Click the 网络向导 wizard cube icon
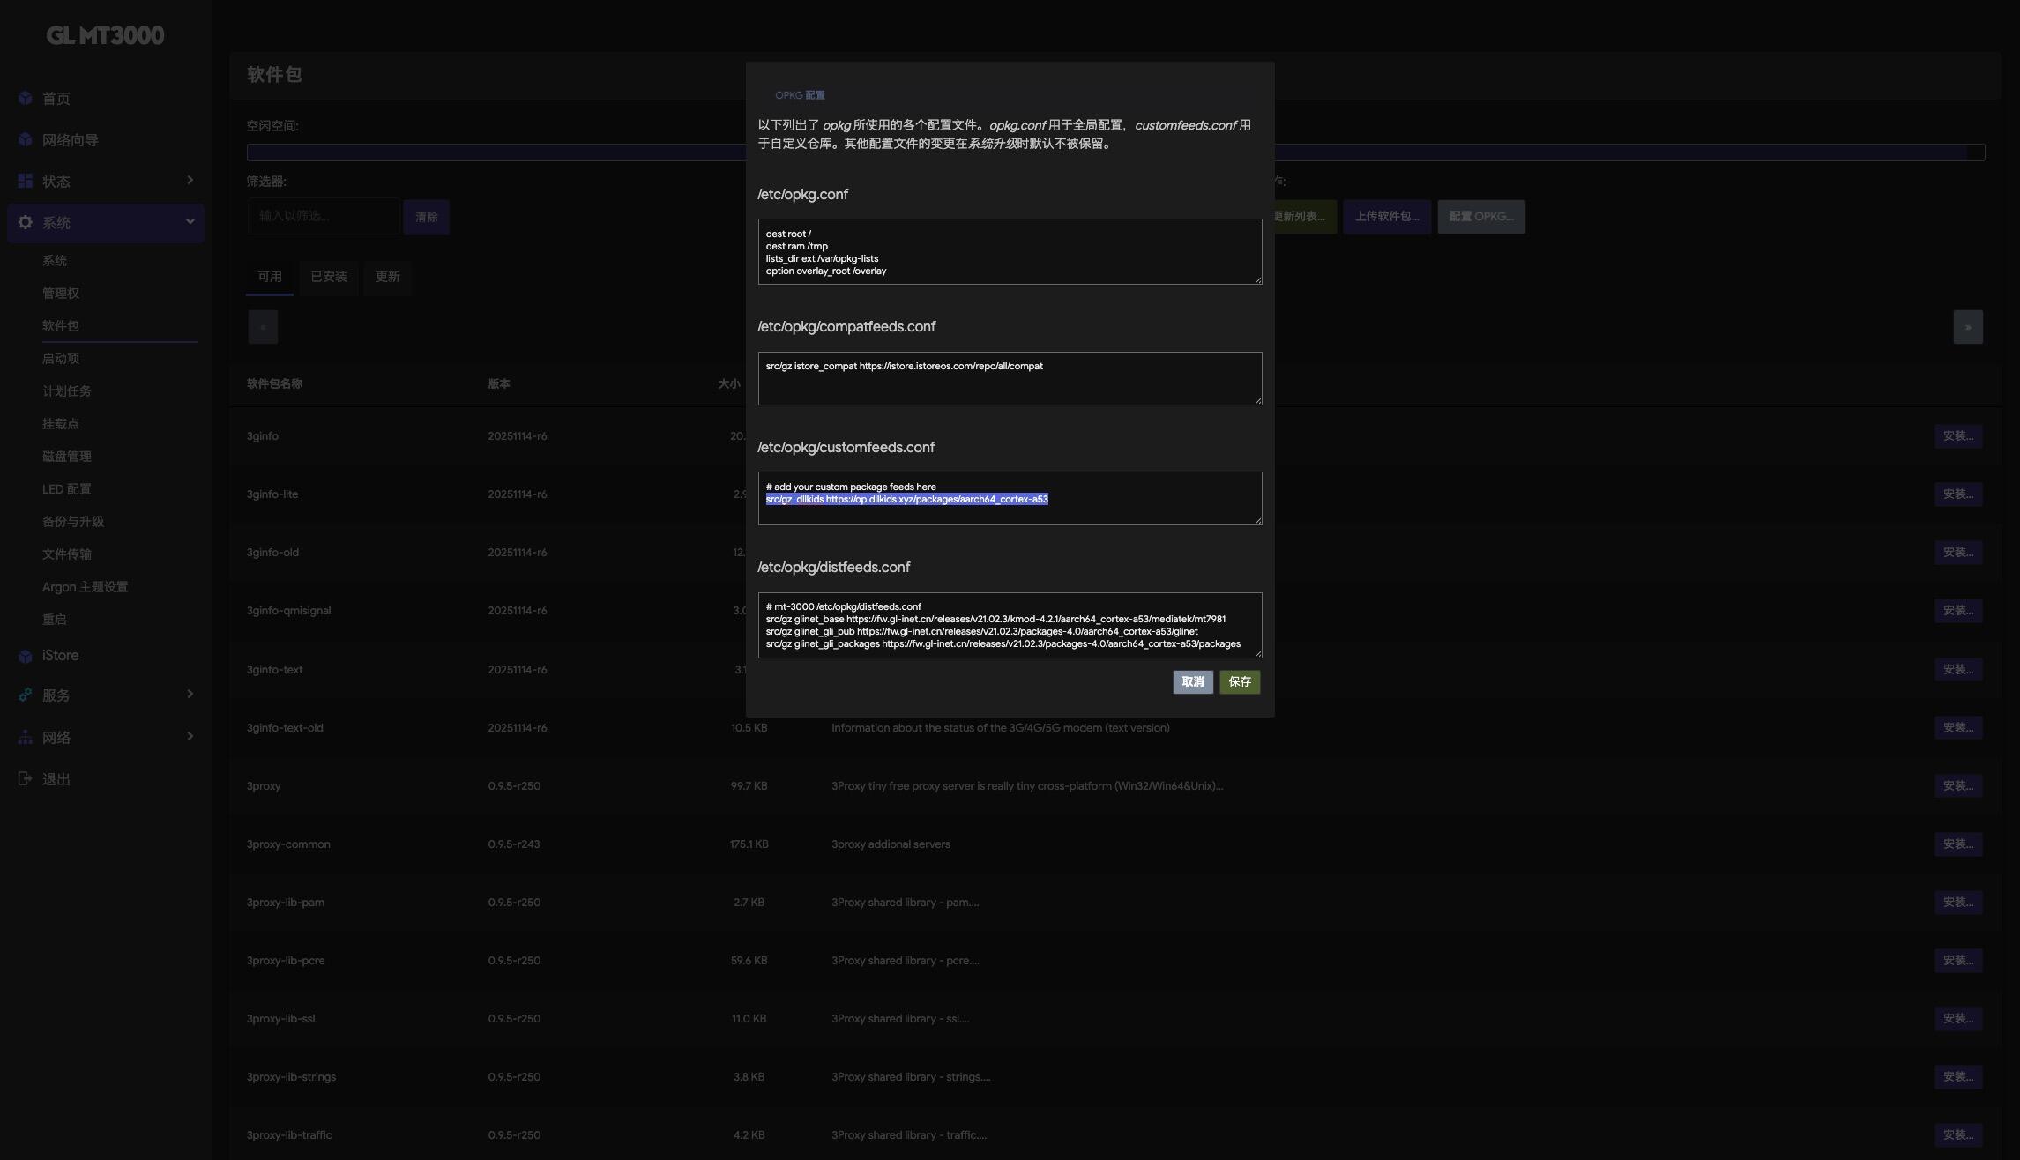The height and width of the screenshot is (1160, 2020). 25,140
